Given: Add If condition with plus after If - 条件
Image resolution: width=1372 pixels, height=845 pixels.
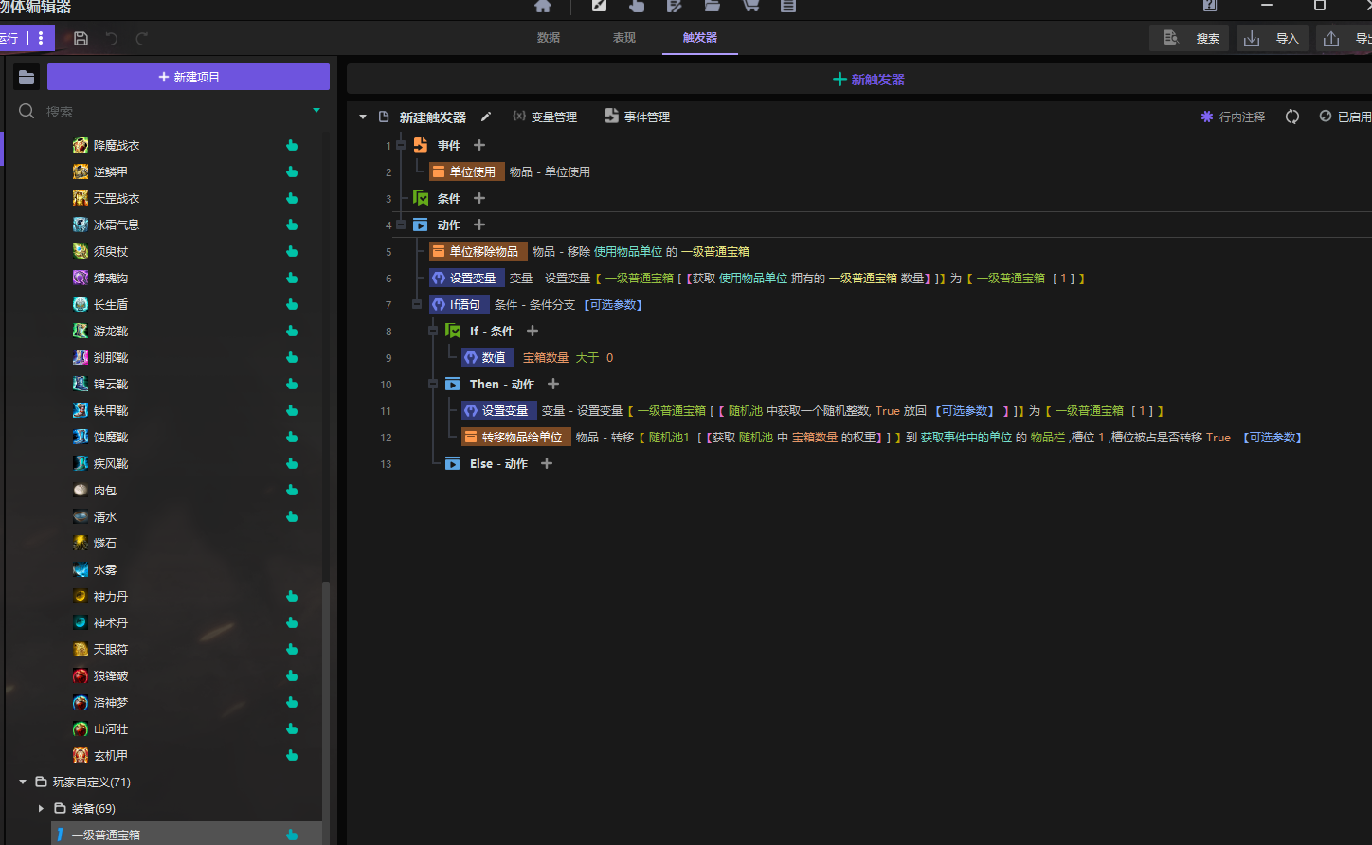Looking at the screenshot, I should point(533,331).
